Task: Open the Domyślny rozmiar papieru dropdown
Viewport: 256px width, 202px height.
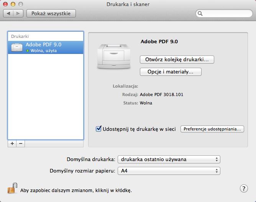Action: coord(169,171)
